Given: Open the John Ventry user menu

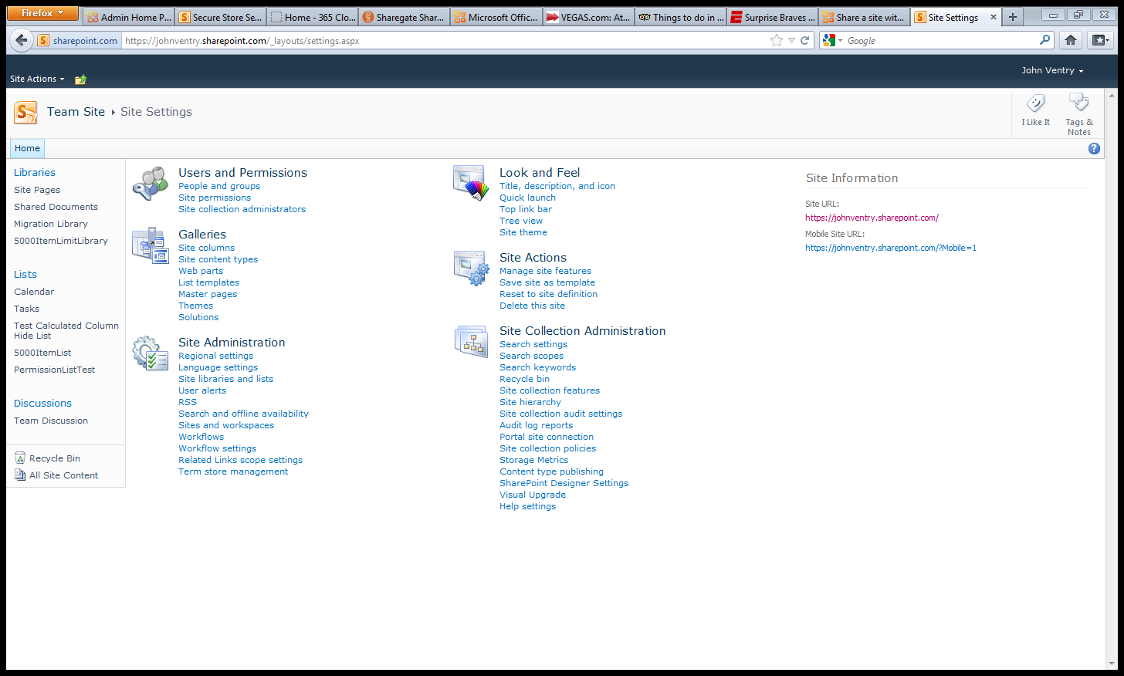Looking at the screenshot, I should click(1052, 70).
